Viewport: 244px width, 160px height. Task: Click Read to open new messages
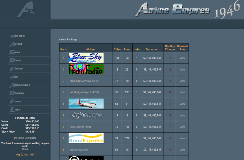pyautogui.click(x=25, y=149)
